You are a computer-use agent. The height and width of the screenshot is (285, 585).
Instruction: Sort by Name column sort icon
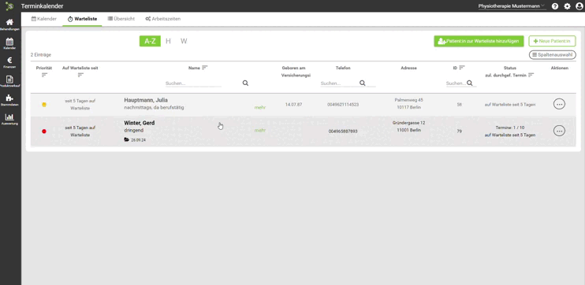204,68
